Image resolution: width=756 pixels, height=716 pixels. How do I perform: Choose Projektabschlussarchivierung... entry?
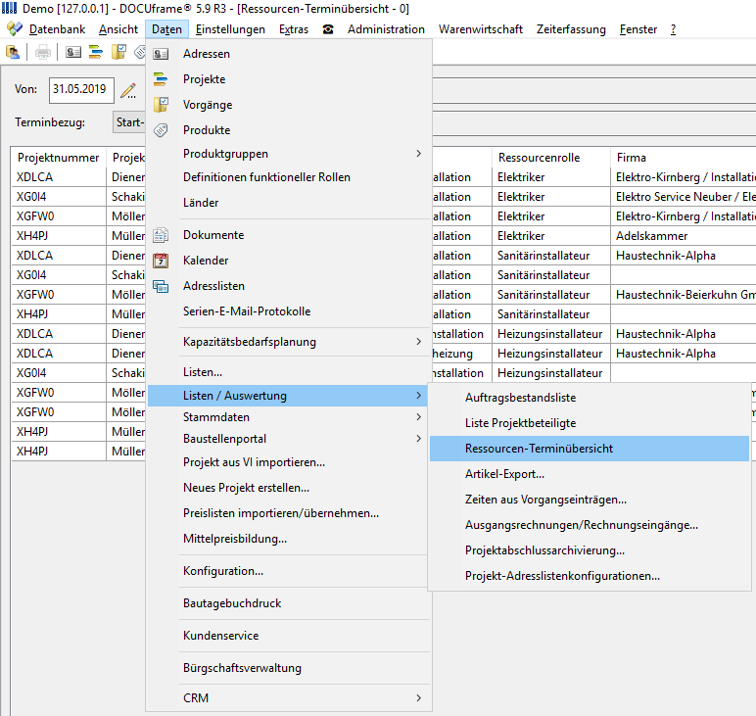click(x=590, y=551)
